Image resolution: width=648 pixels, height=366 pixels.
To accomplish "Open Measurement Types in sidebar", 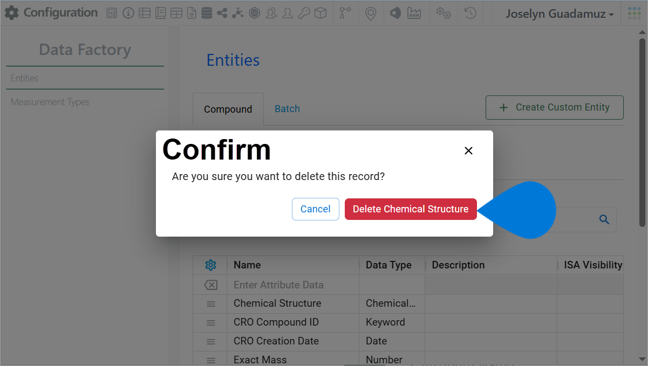I will coord(50,102).
